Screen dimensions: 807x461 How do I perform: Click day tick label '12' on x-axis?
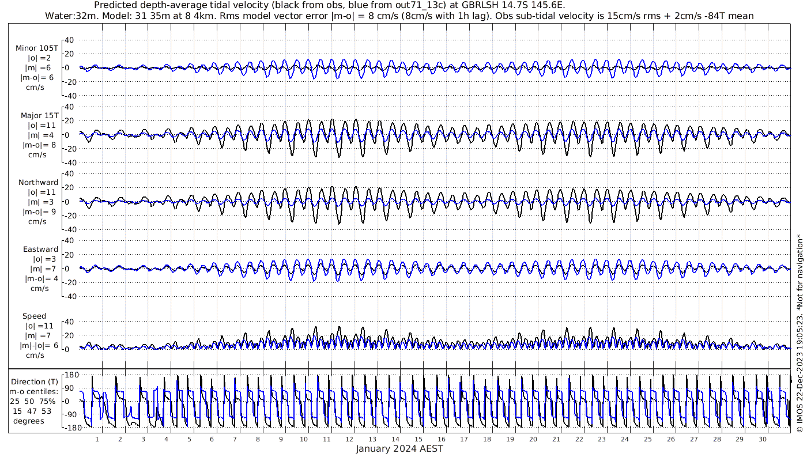[x=349, y=439]
